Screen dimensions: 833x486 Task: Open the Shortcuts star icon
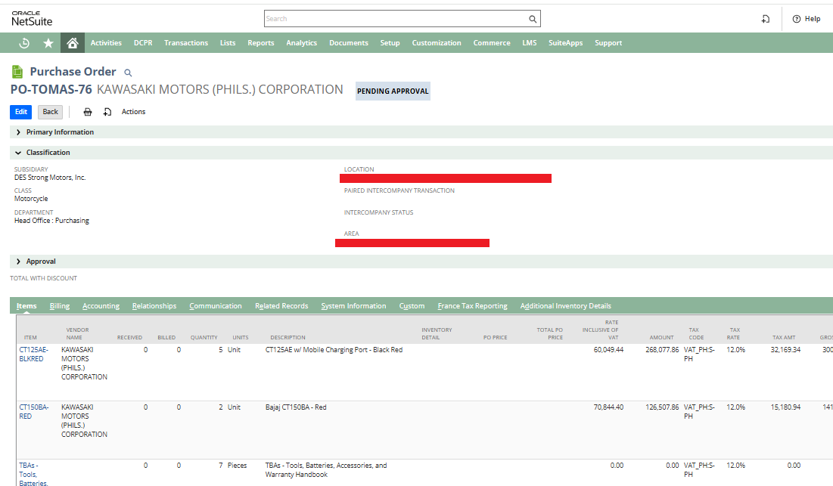coord(48,43)
